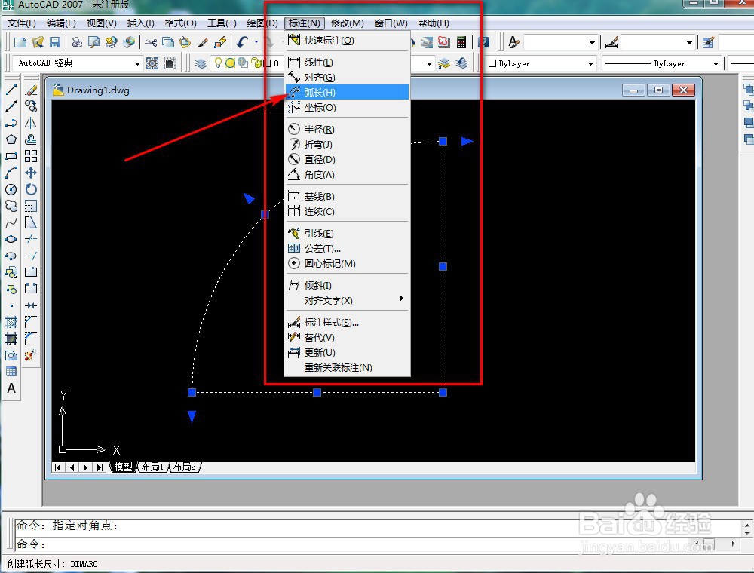The height and width of the screenshot is (573, 754).
Task: Click the Help question mark icon
Action: [x=484, y=42]
